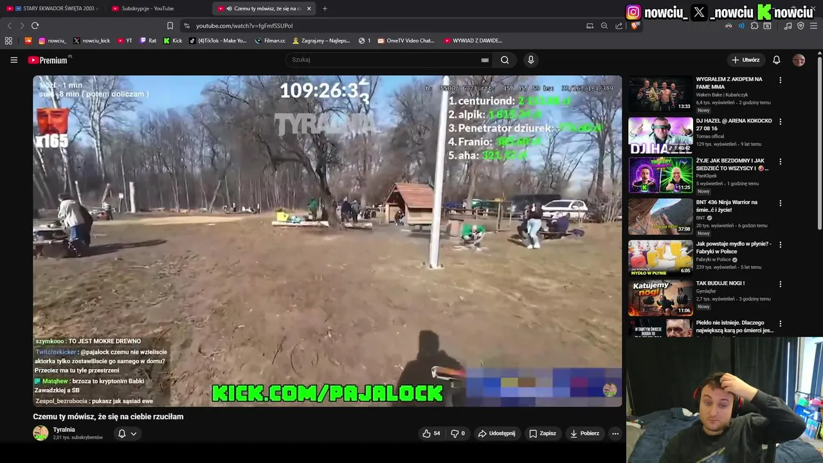
Task: Open the YouTube account avatar menu
Action: point(799,60)
